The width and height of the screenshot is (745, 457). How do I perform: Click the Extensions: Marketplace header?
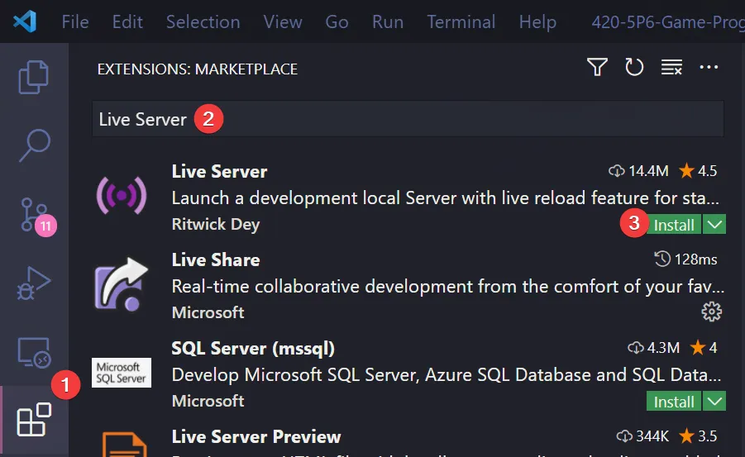pyautogui.click(x=197, y=69)
